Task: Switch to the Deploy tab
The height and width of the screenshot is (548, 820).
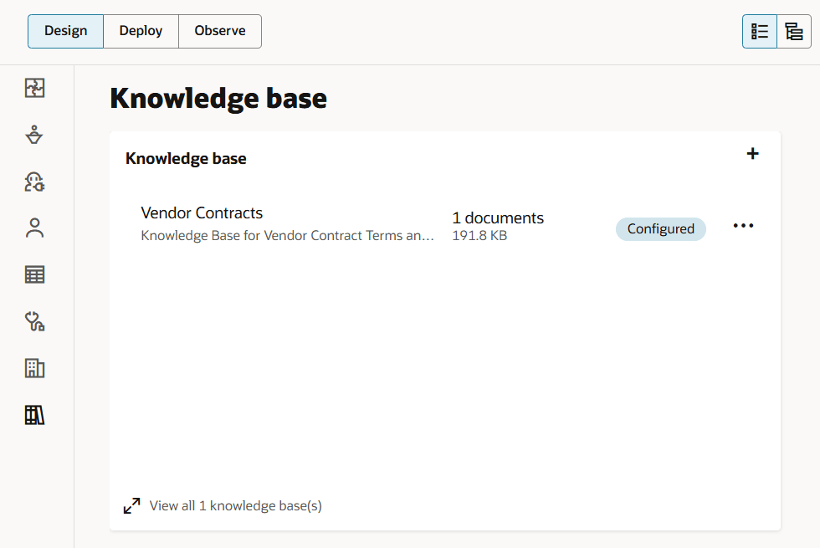Action: [x=141, y=32]
